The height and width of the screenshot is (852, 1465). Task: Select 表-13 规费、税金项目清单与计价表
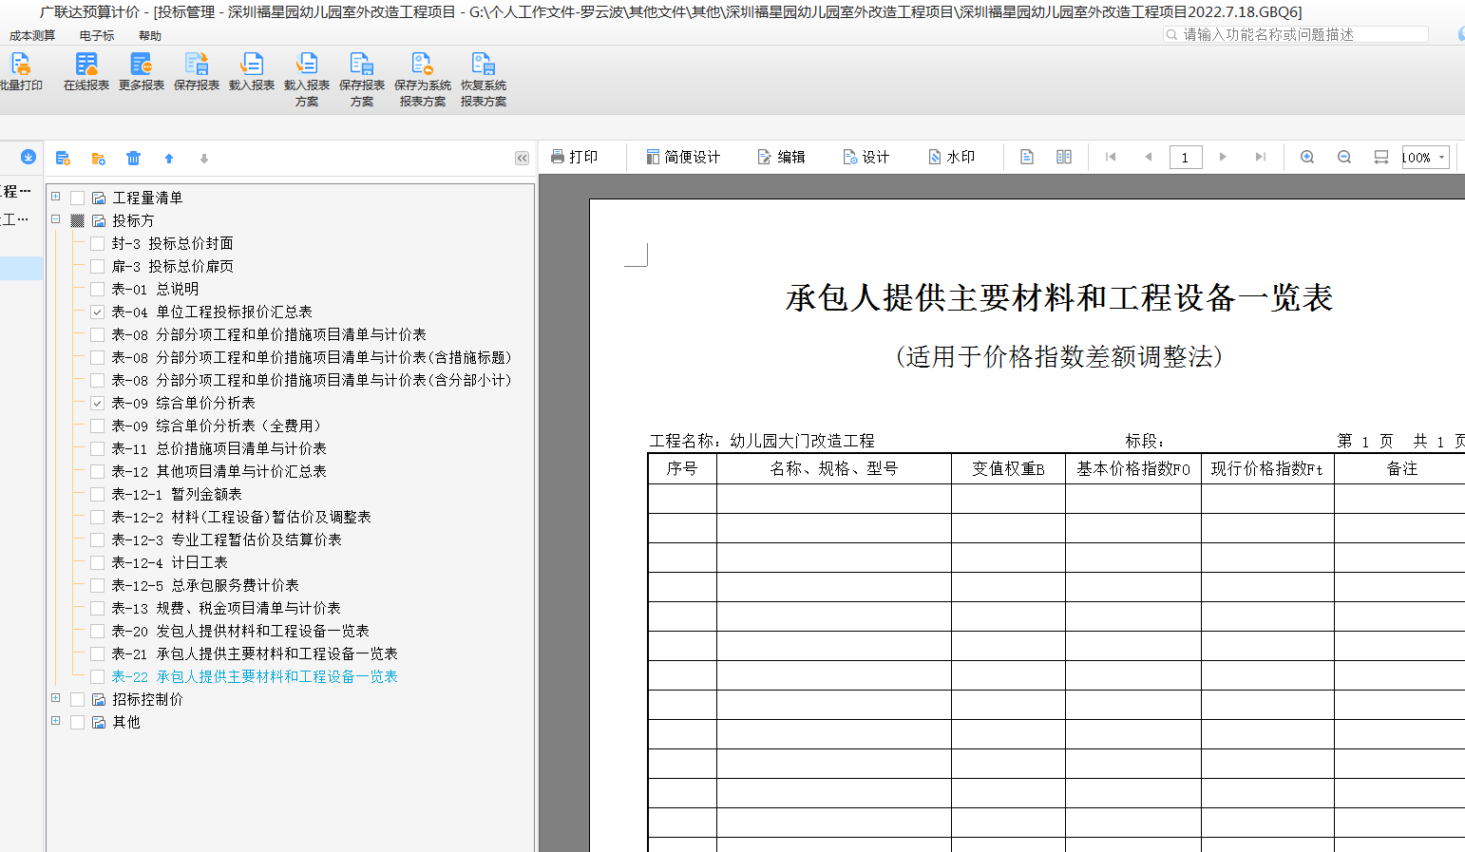(x=226, y=608)
